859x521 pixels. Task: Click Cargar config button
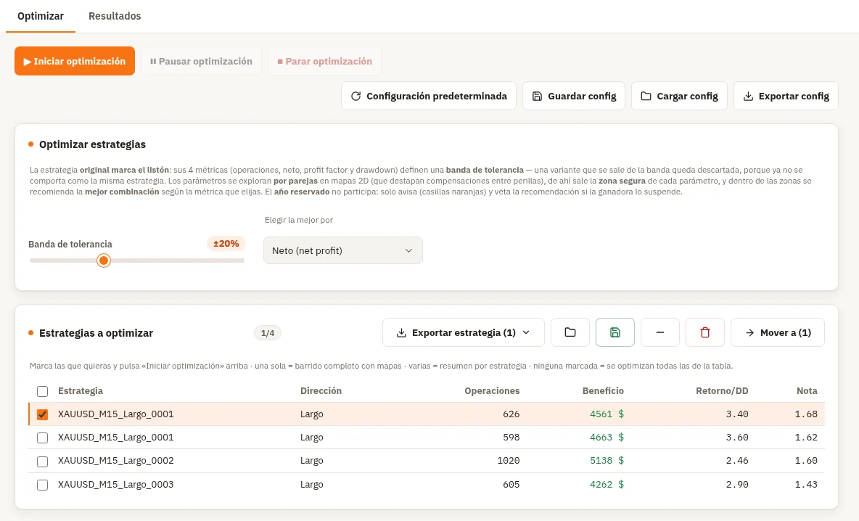679,96
